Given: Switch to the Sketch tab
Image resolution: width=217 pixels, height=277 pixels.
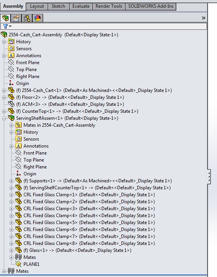Looking at the screenshot, I should (x=58, y=6).
